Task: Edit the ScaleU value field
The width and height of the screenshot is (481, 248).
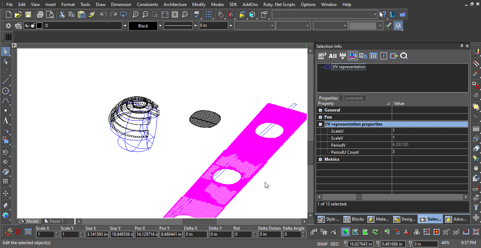Action: [x=430, y=131]
